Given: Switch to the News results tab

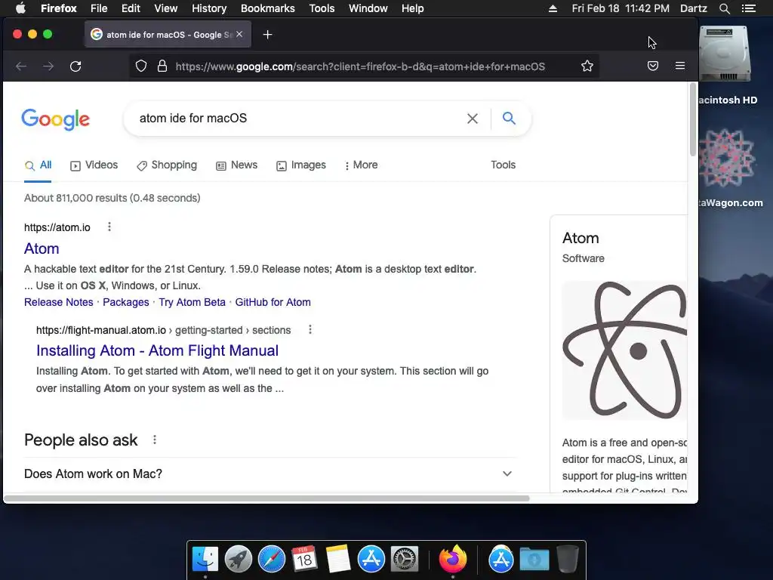Looking at the screenshot, I should point(236,165).
